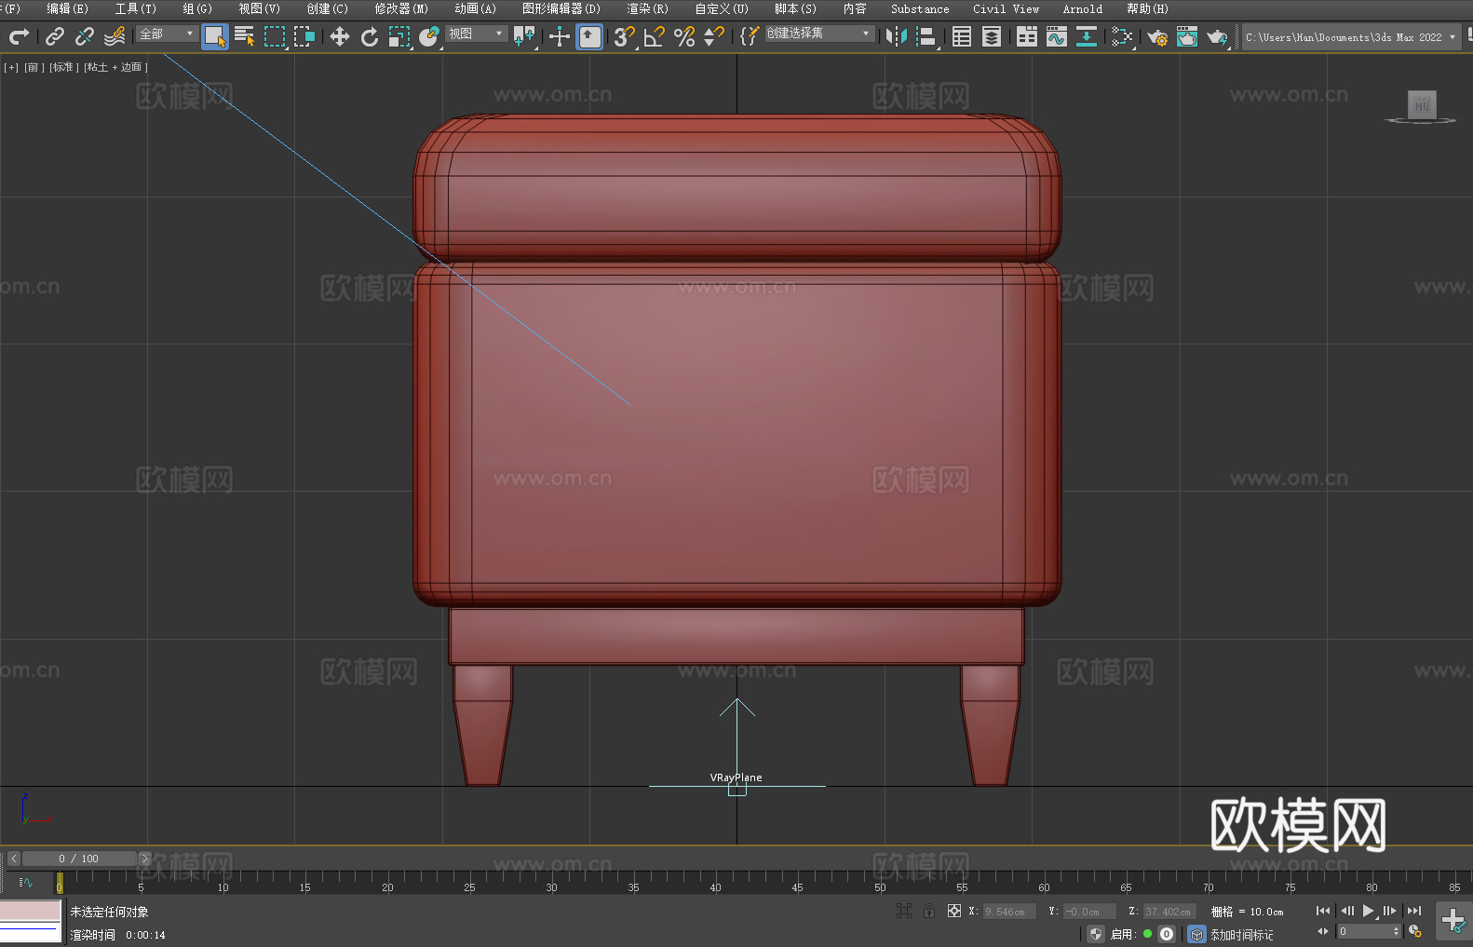This screenshot has width=1473, height=947.
Task: Click the Next Frame button
Action: 1390,911
